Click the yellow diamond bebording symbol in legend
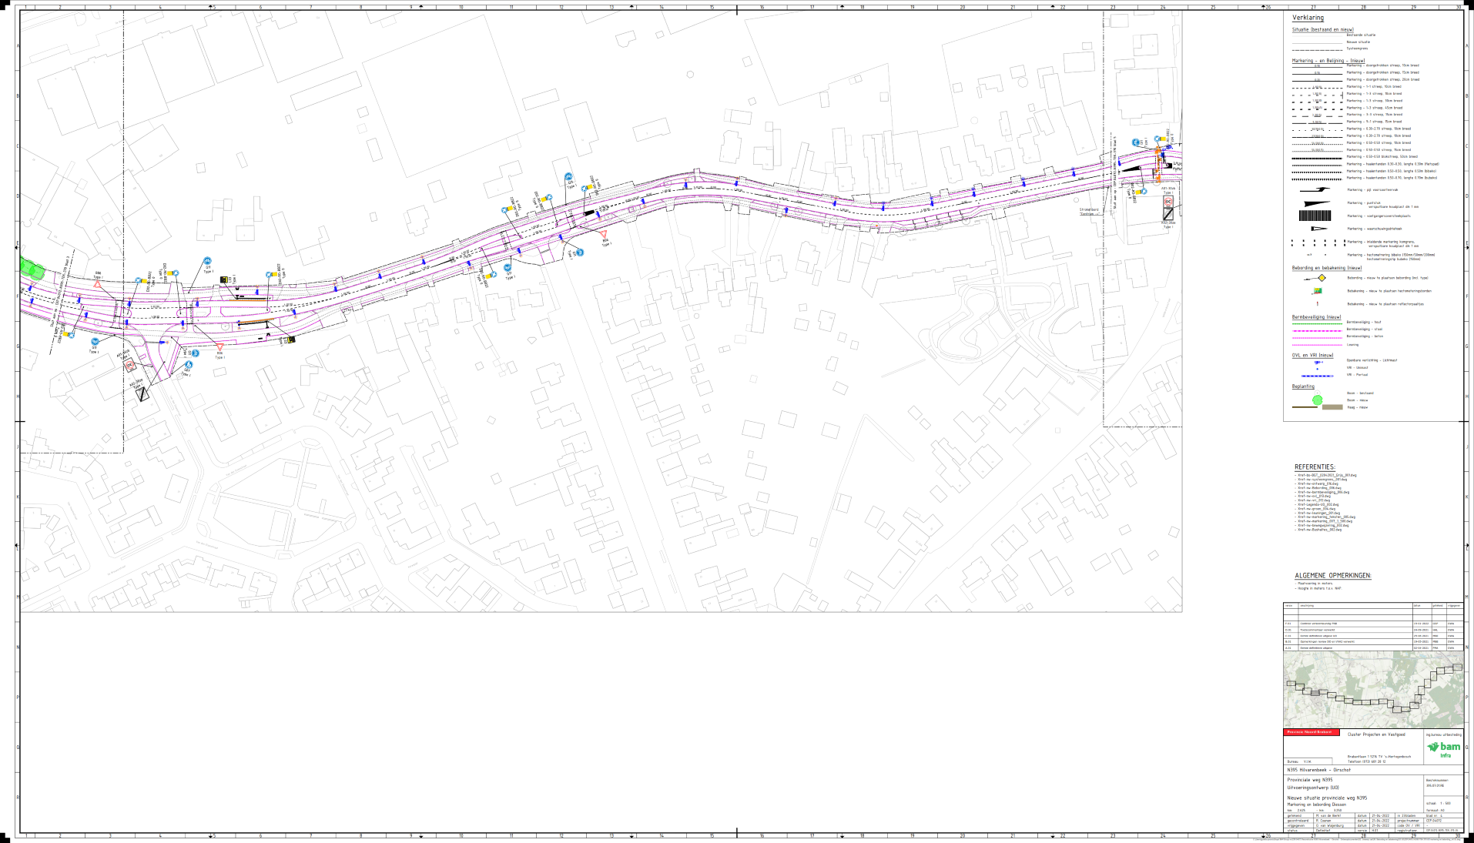The image size is (1474, 843). [x=1321, y=278]
